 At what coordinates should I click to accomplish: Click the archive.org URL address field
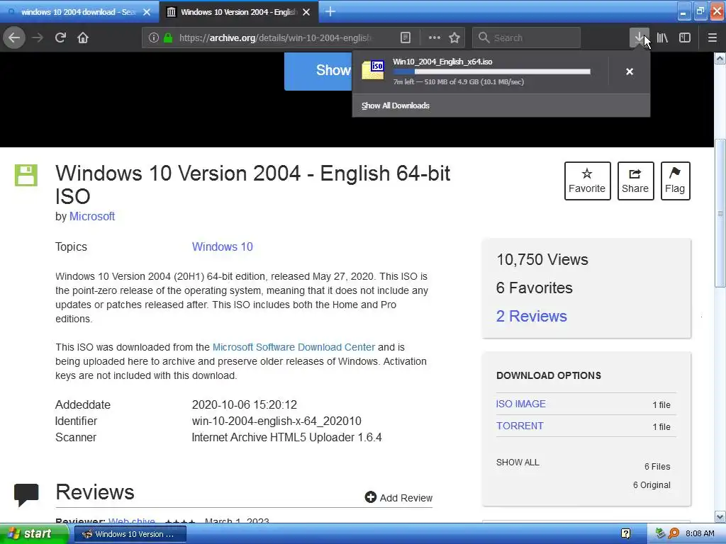pos(276,38)
